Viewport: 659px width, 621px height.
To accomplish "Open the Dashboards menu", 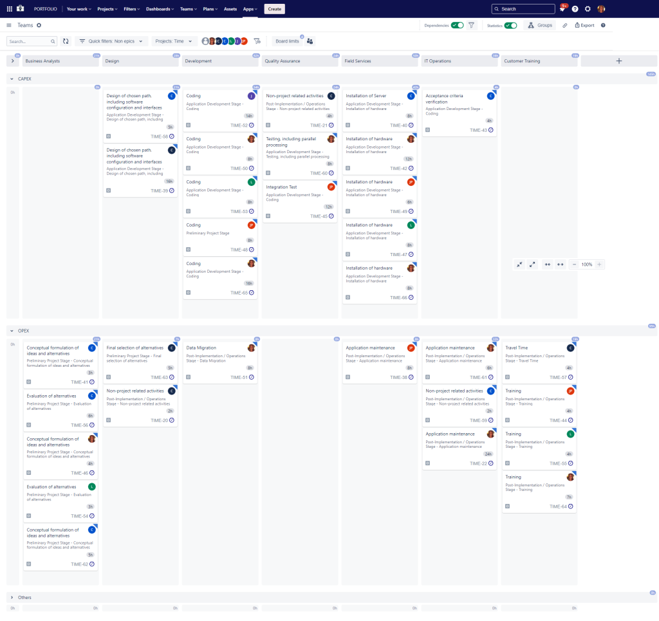I will (160, 9).
